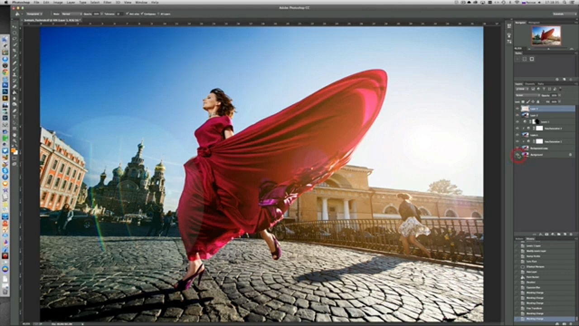The image size is (579, 326).
Task: Select the Zoom tool
Action: [x=15, y=140]
